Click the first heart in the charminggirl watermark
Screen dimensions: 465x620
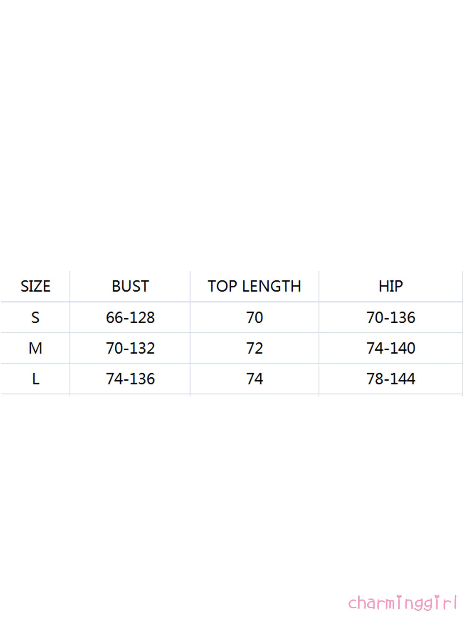pyautogui.click(x=400, y=596)
